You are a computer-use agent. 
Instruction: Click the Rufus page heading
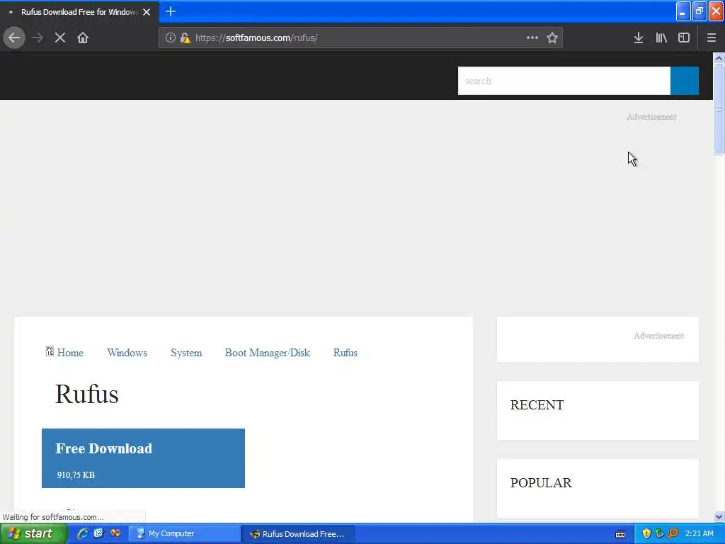click(87, 394)
